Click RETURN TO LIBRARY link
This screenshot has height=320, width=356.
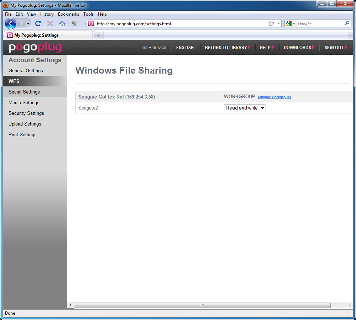click(x=227, y=48)
